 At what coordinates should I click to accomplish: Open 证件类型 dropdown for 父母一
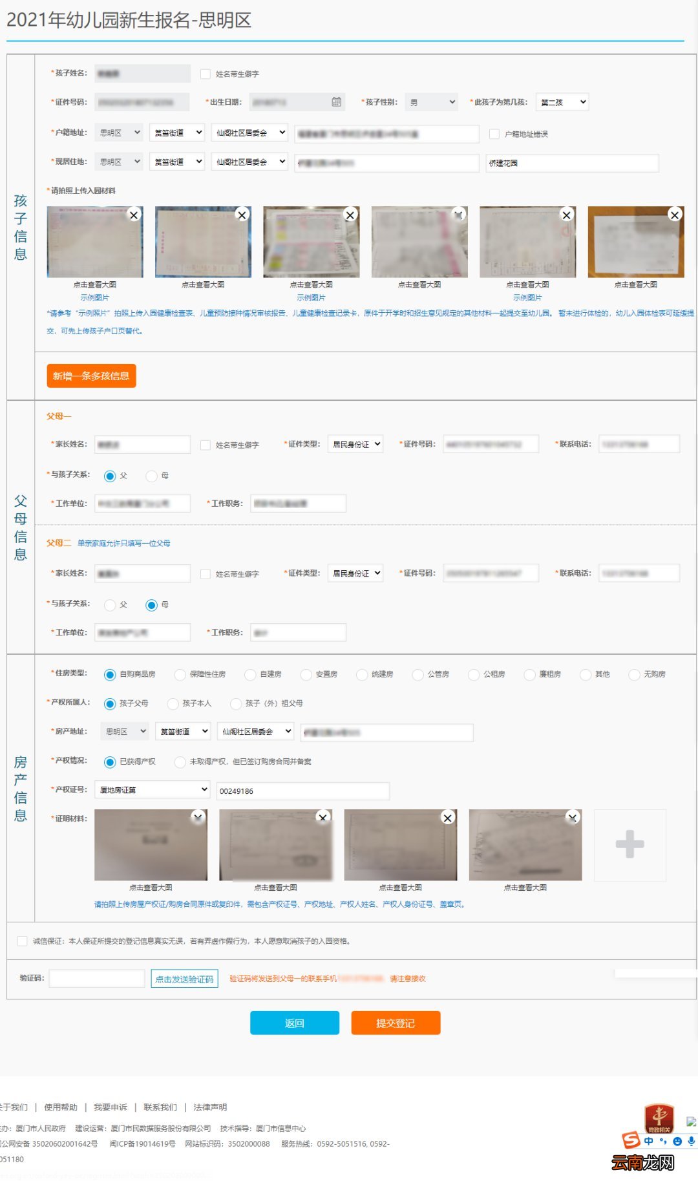click(355, 444)
